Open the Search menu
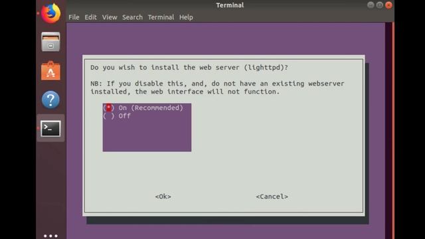 [132, 17]
